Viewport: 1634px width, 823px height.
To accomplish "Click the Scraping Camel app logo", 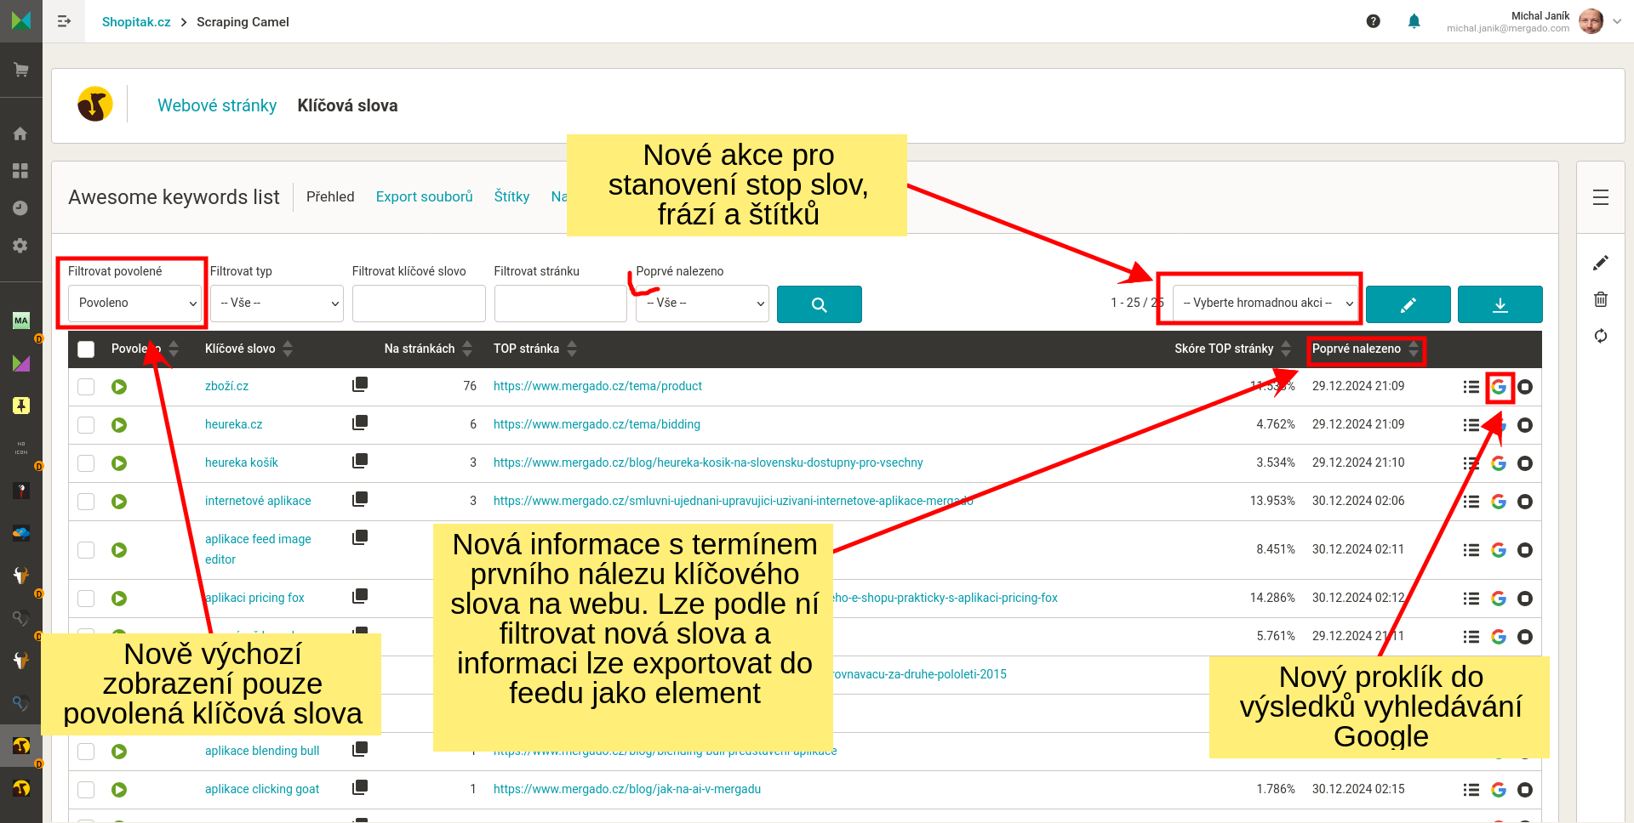I will (95, 105).
